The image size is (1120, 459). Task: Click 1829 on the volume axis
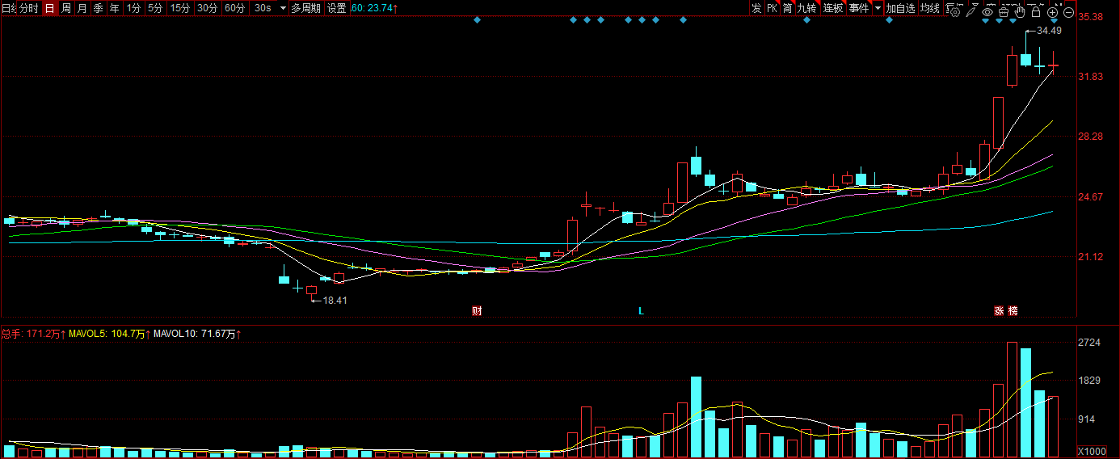[1089, 381]
